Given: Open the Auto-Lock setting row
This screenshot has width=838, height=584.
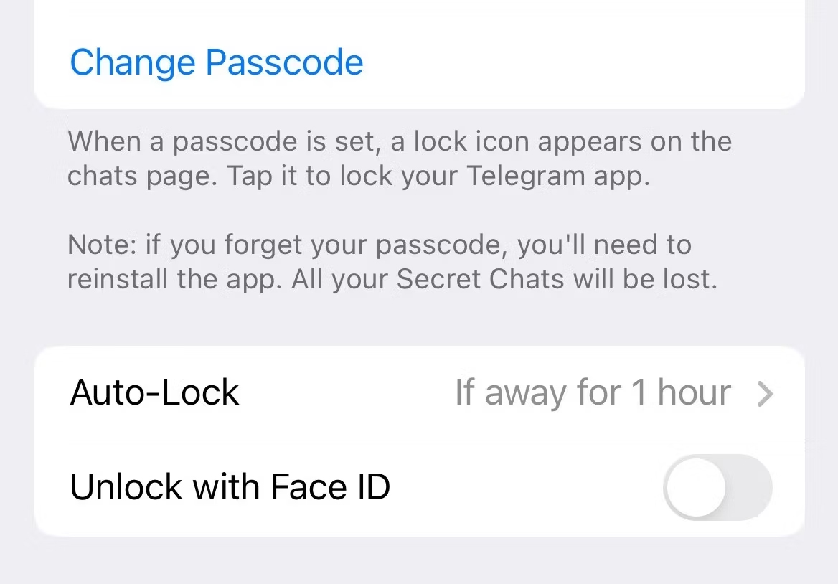Looking at the screenshot, I should [419, 393].
